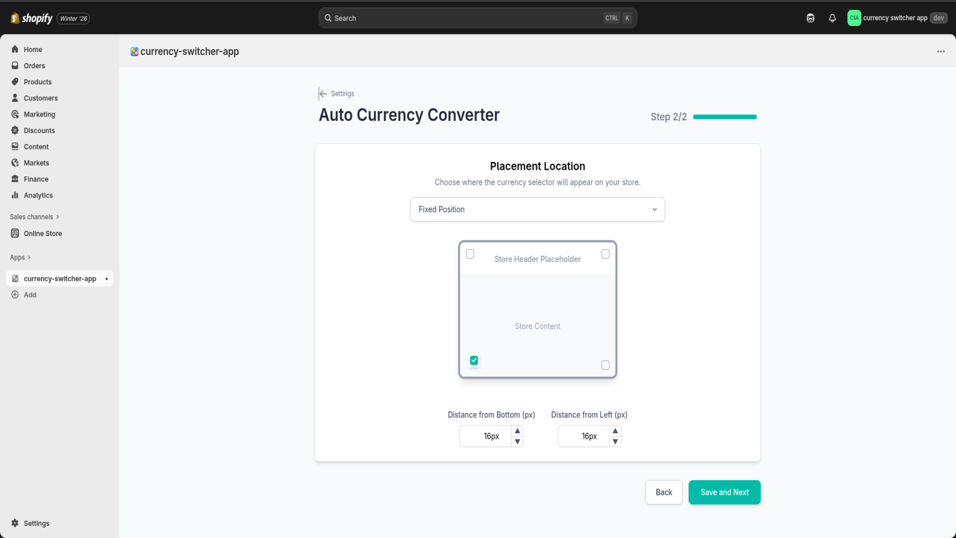Check the top-left placement checkbox
Viewport: 956px width, 538px height.
tap(470, 253)
